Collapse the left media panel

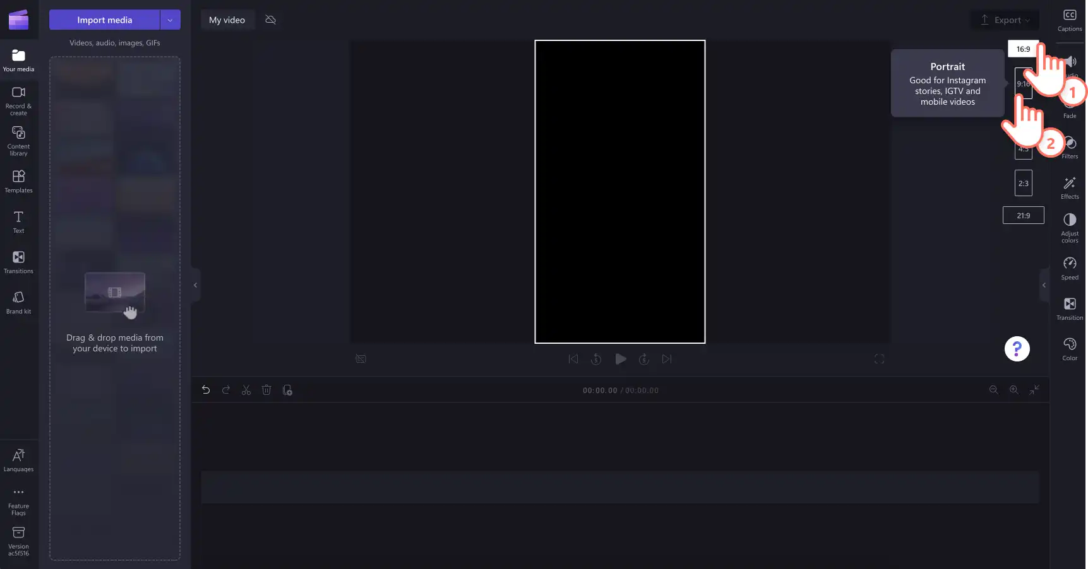196,285
